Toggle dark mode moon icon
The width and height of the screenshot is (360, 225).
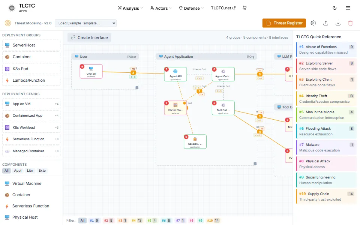click(334, 8)
